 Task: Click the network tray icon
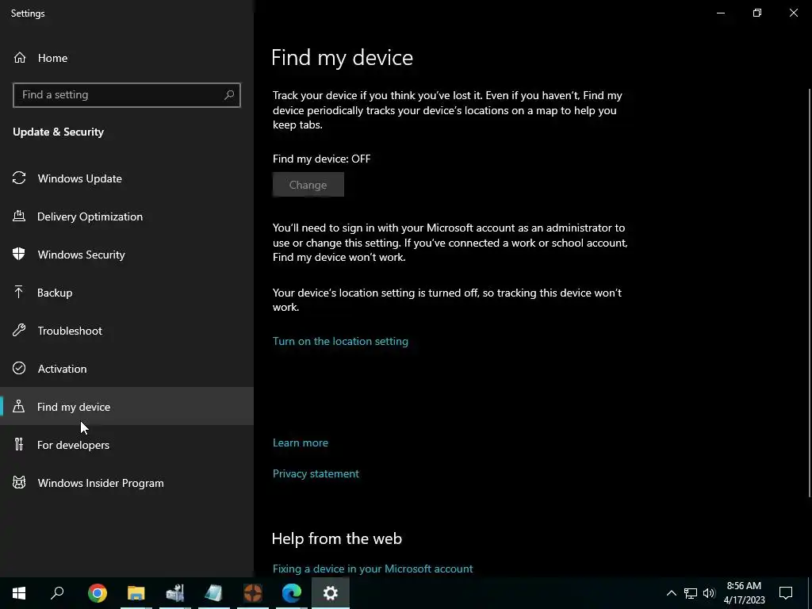(691, 593)
